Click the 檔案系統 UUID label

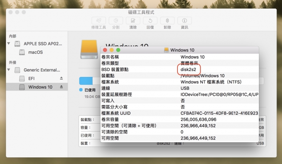116,113
